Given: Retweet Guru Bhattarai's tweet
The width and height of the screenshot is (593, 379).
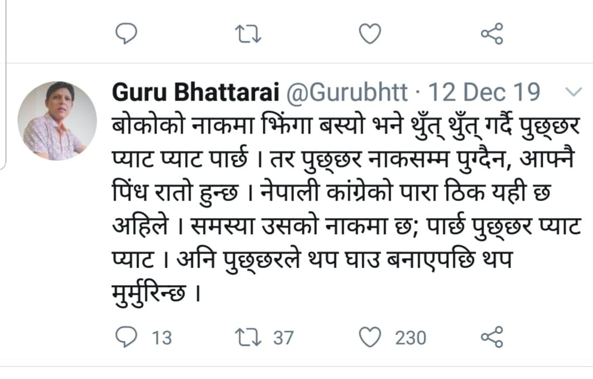Looking at the screenshot, I should (248, 337).
